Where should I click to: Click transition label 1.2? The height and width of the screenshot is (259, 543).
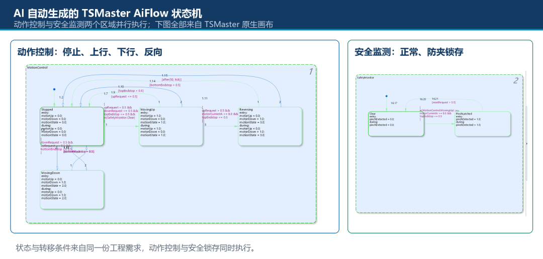click(x=61, y=97)
